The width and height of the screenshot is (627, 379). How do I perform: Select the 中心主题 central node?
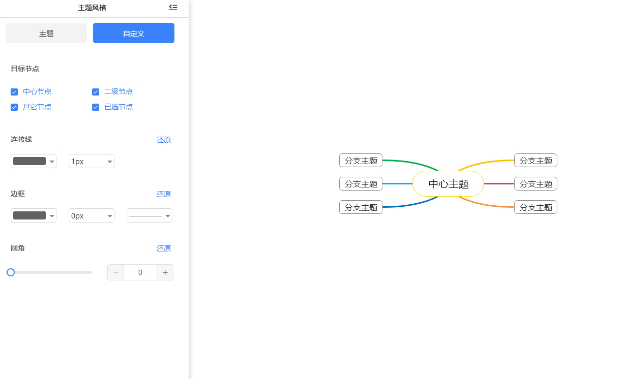[448, 184]
